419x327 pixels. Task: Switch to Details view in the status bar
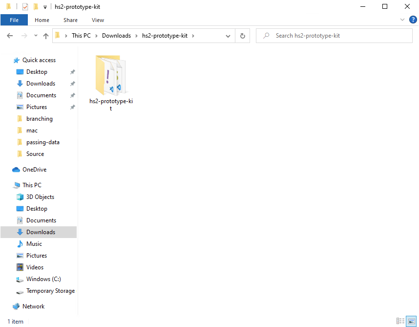[x=400, y=321]
